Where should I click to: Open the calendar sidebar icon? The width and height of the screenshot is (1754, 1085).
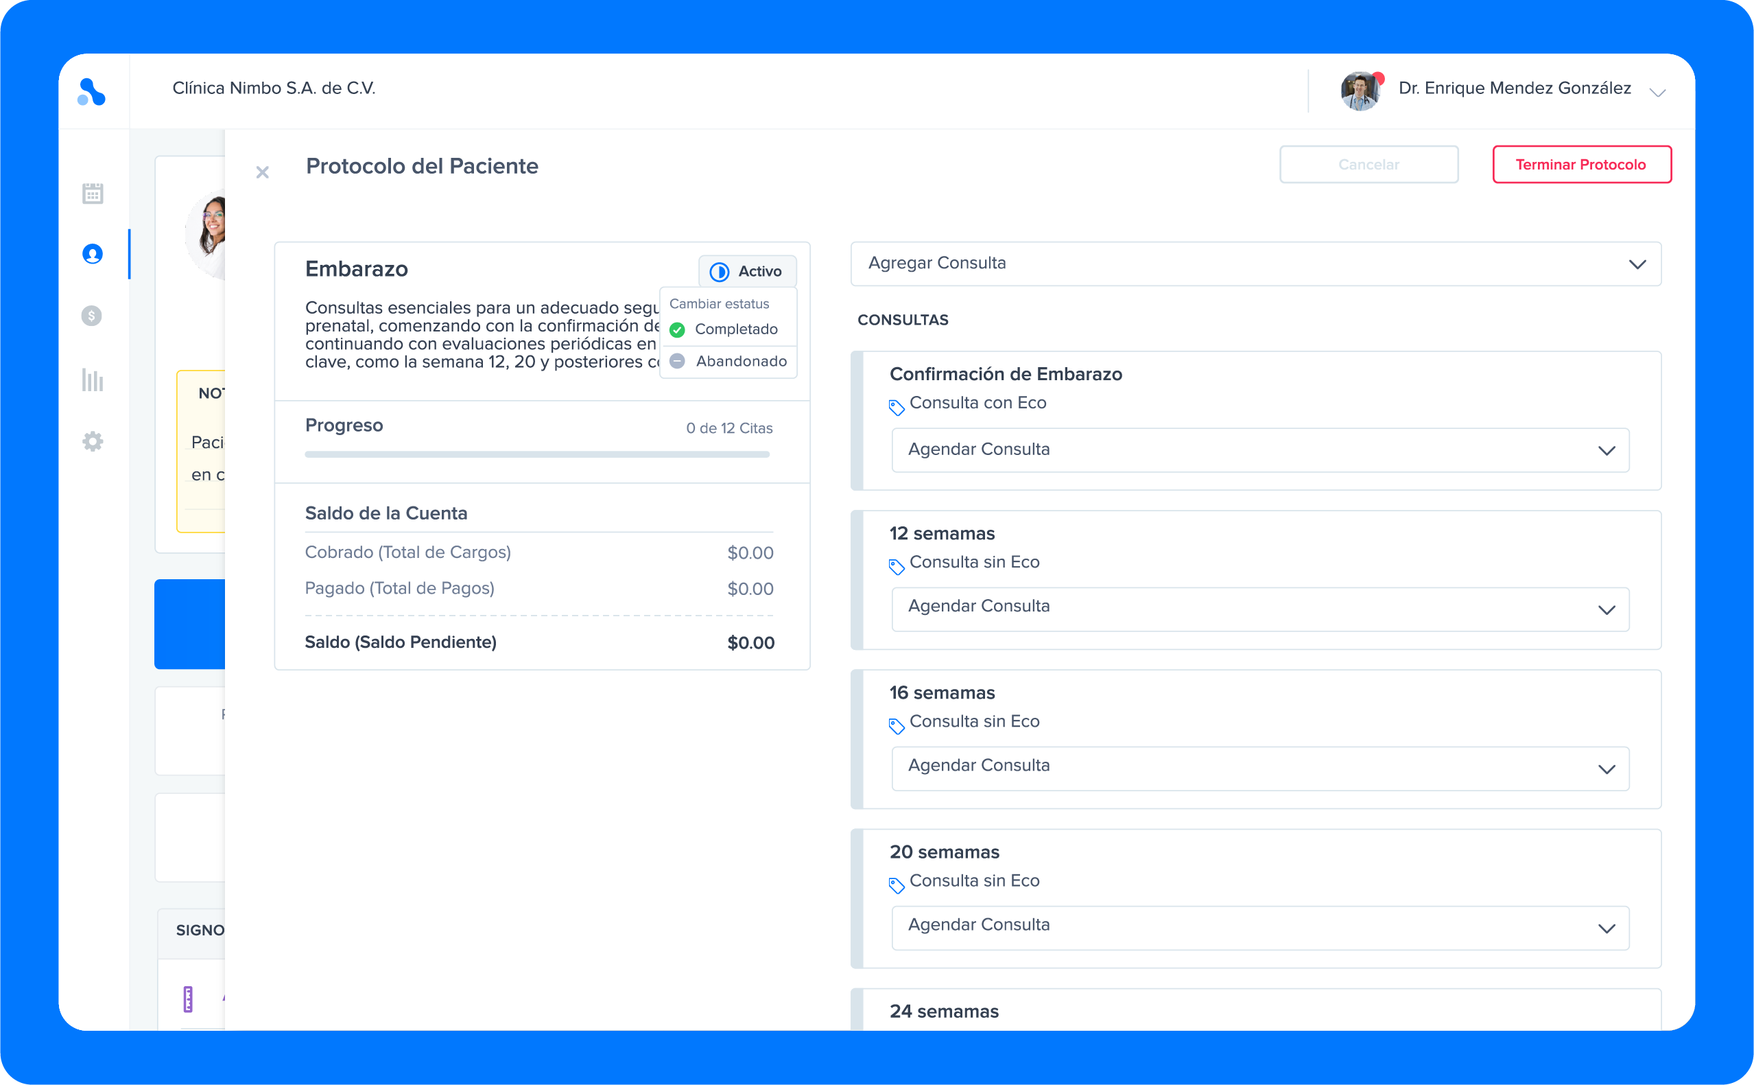click(93, 193)
